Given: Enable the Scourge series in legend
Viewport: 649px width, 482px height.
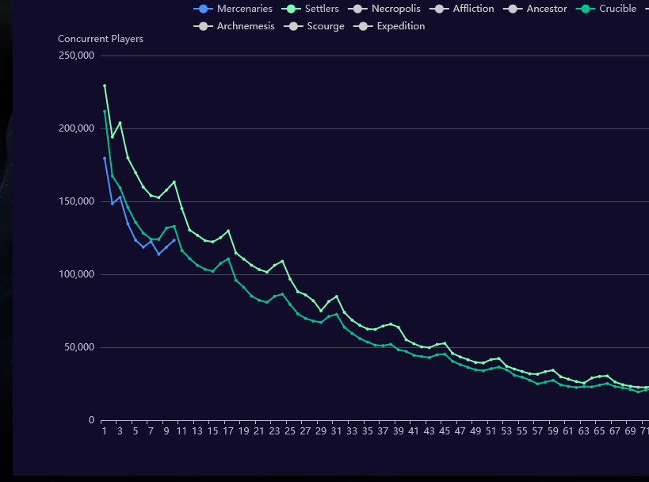Looking at the screenshot, I should point(314,26).
